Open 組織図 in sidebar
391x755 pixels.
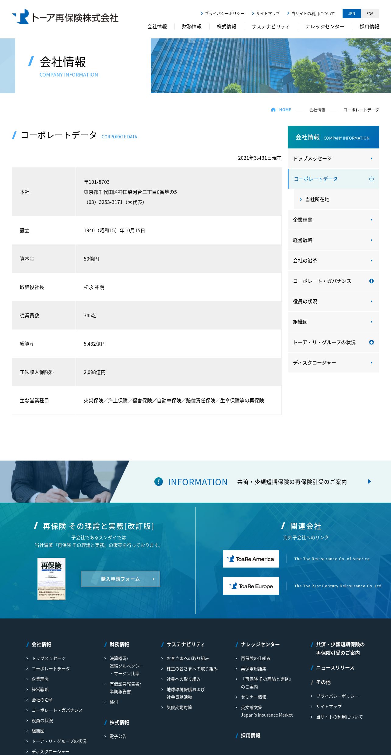pos(333,322)
